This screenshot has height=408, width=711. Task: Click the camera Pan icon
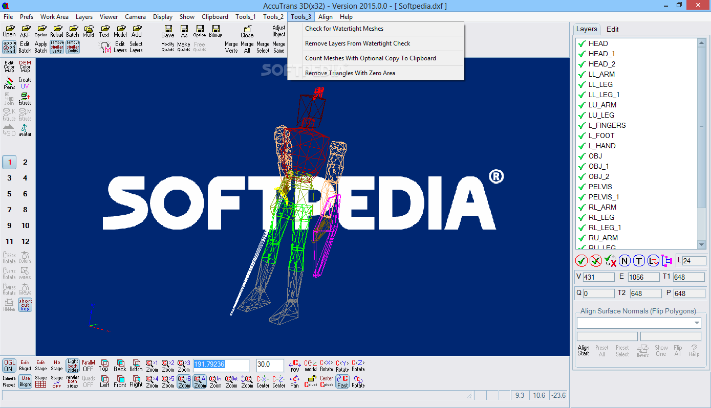tap(295, 381)
